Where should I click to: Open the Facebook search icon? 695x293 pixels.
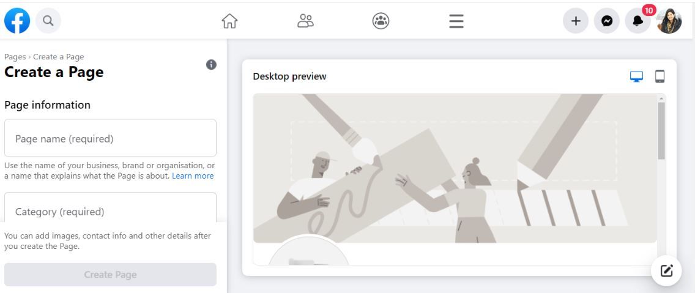[x=47, y=21]
